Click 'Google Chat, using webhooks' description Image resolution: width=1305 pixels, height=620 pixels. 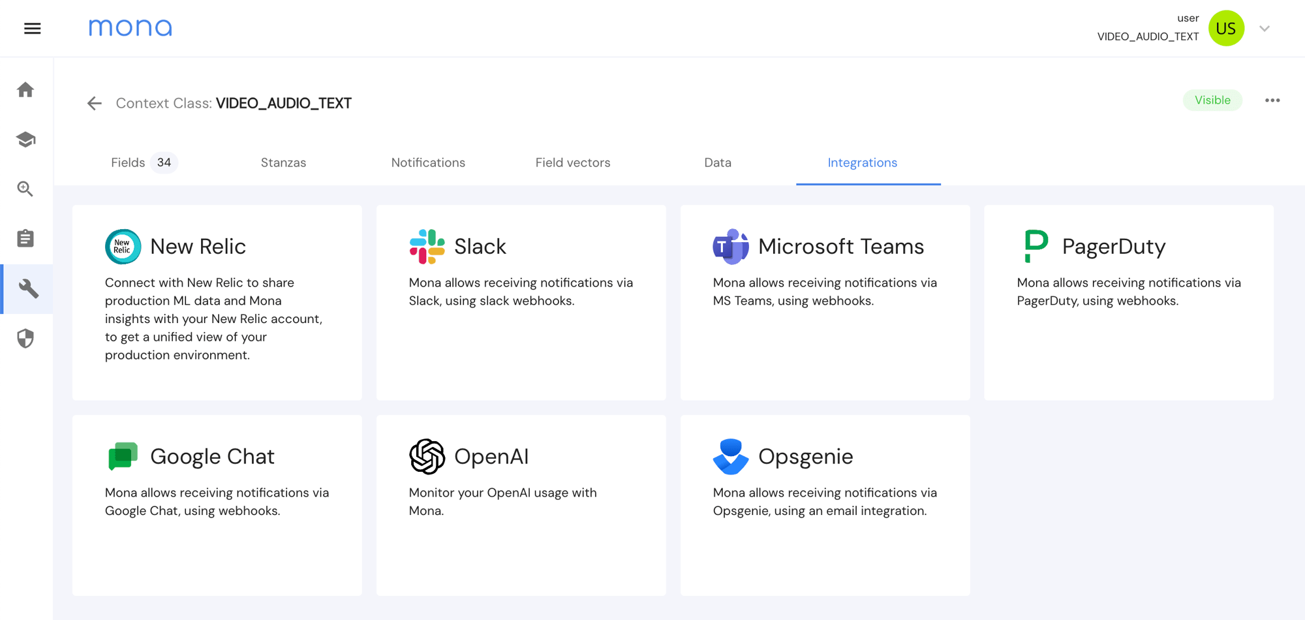tap(217, 502)
